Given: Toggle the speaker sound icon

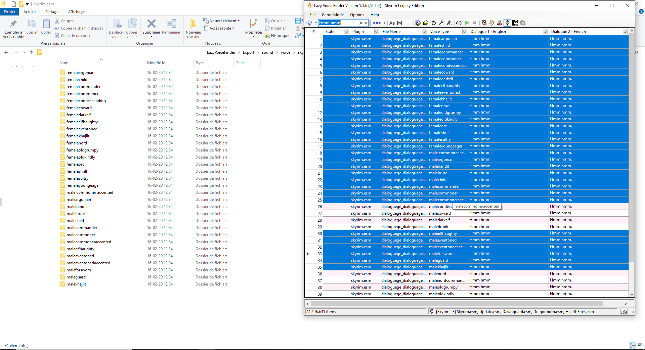Looking at the screenshot, I should [459, 23].
